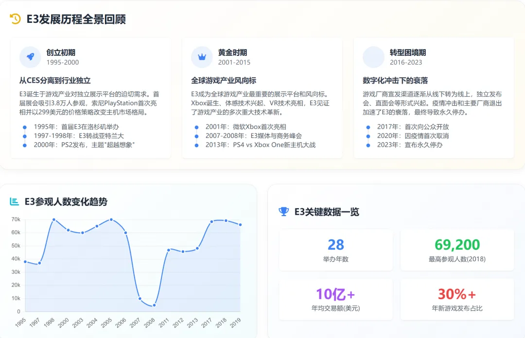Click timeline item 2023年：宣布永久停办
Viewport: 525px width, 338px height.
(x=410, y=145)
